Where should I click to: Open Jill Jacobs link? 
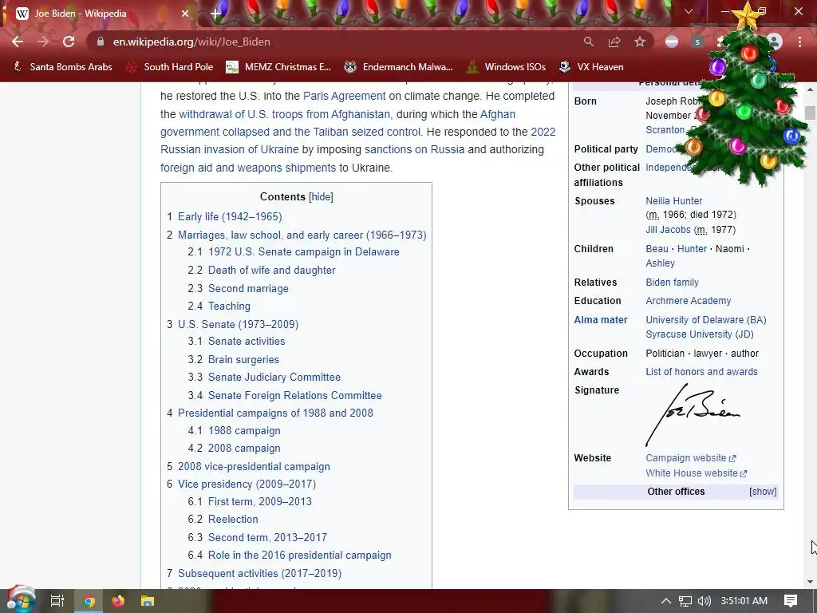pyautogui.click(x=668, y=229)
